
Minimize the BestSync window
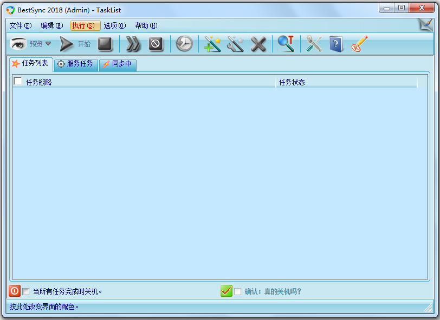(x=387, y=8)
